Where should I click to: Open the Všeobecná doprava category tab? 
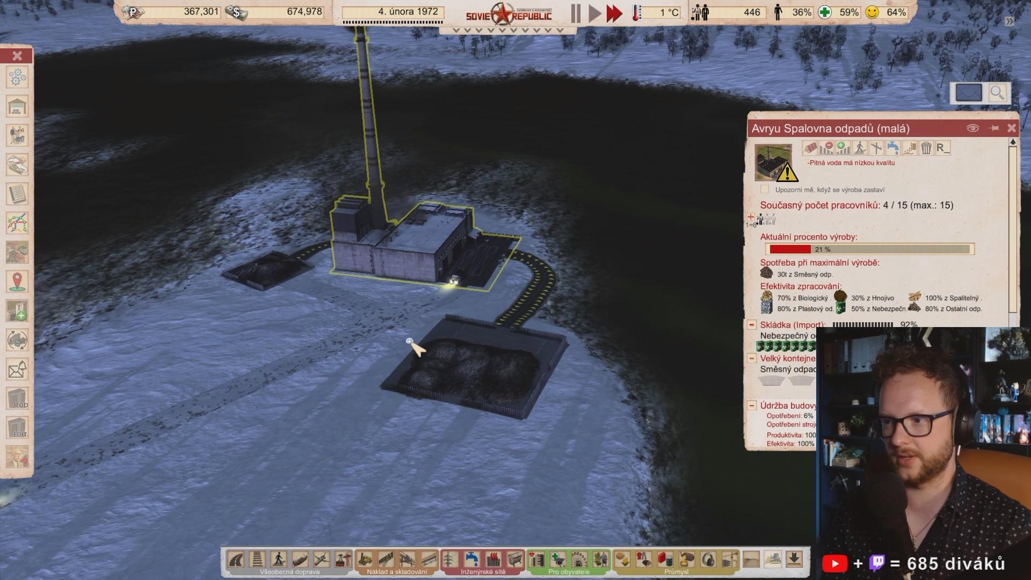point(289,572)
